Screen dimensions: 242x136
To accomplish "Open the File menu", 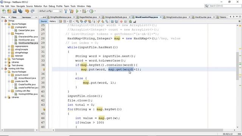I will (x=2, y=6).
